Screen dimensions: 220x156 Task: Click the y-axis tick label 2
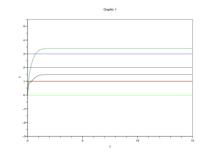(x=24, y=68)
